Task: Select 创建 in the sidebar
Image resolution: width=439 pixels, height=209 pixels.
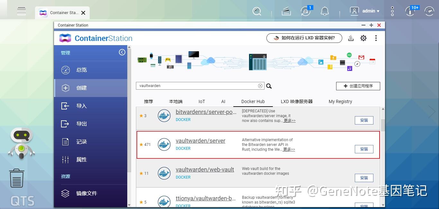Action: click(x=91, y=88)
